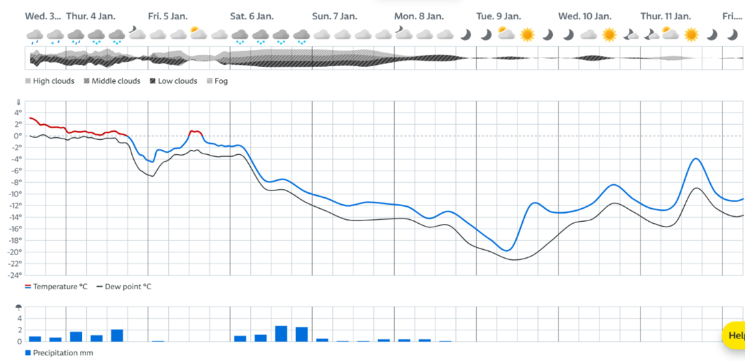Click the rain icon under Wed. 3
The height and width of the screenshot is (361, 745).
(35, 35)
